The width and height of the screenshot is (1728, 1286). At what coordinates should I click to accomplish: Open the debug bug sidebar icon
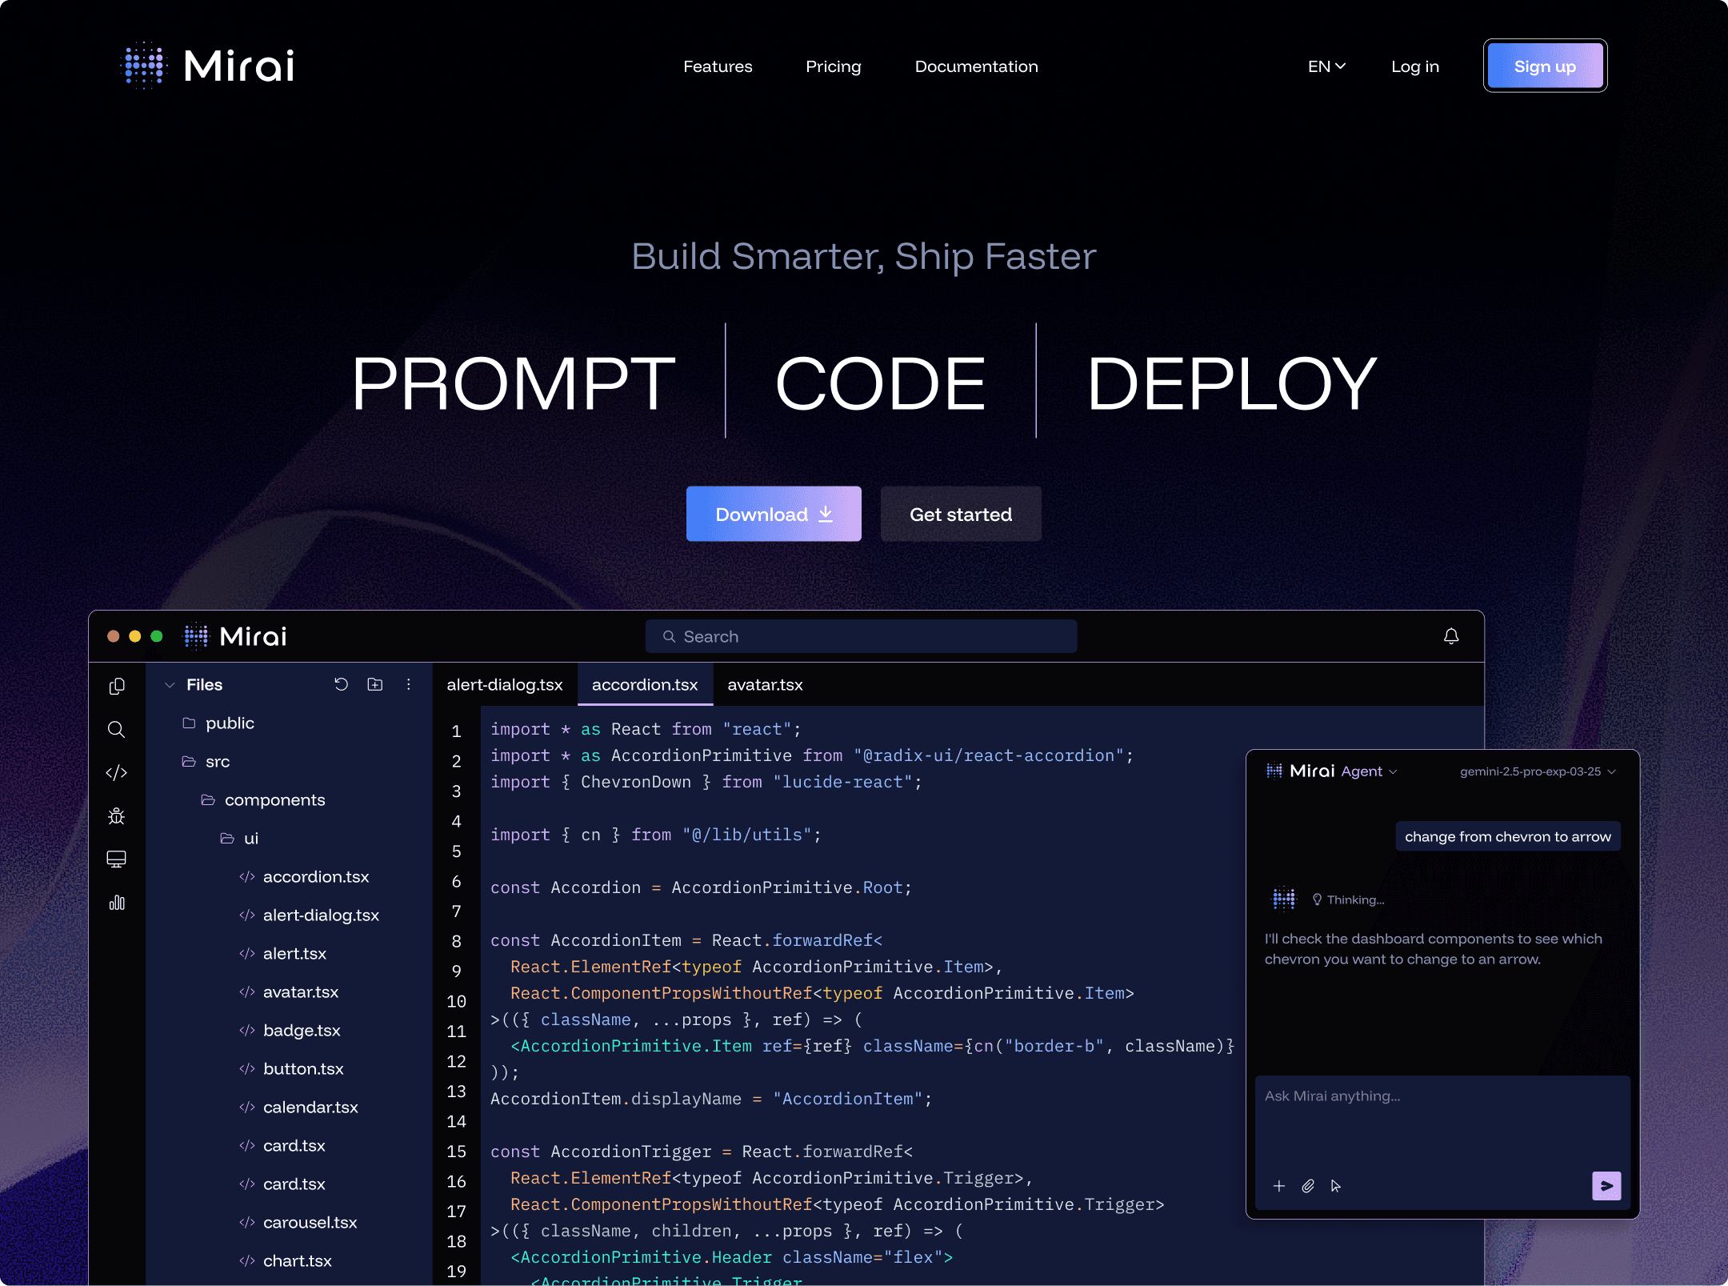pos(117,815)
